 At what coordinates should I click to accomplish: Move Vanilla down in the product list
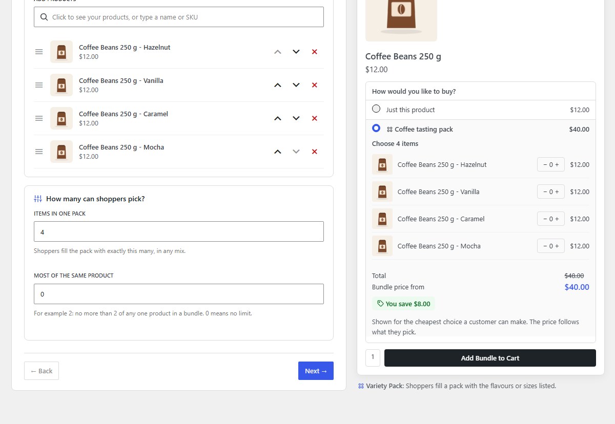click(x=296, y=85)
